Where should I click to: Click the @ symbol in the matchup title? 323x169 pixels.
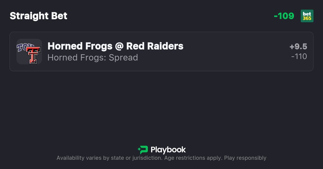pos(119,46)
